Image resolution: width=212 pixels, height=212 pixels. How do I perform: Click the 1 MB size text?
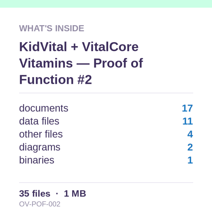tap(75, 194)
